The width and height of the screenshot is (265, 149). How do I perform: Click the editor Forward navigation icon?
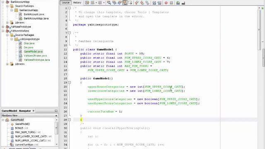click(100, 3)
